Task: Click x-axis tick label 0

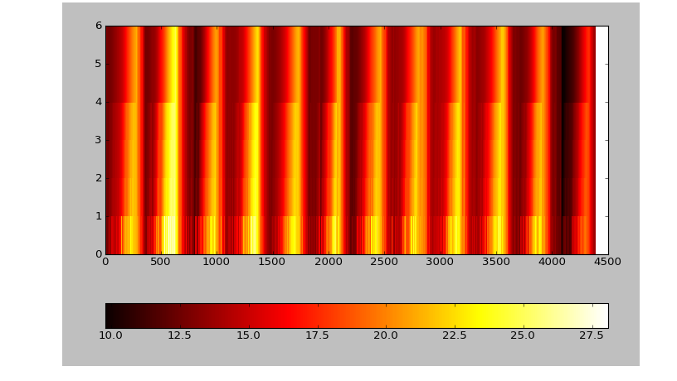Action: pyautogui.click(x=105, y=262)
